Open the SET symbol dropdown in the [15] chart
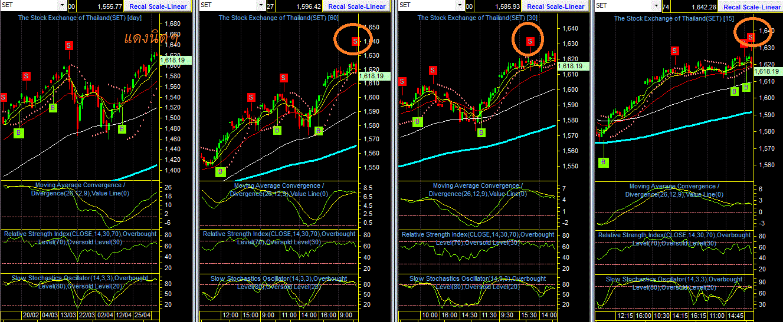 click(656, 6)
